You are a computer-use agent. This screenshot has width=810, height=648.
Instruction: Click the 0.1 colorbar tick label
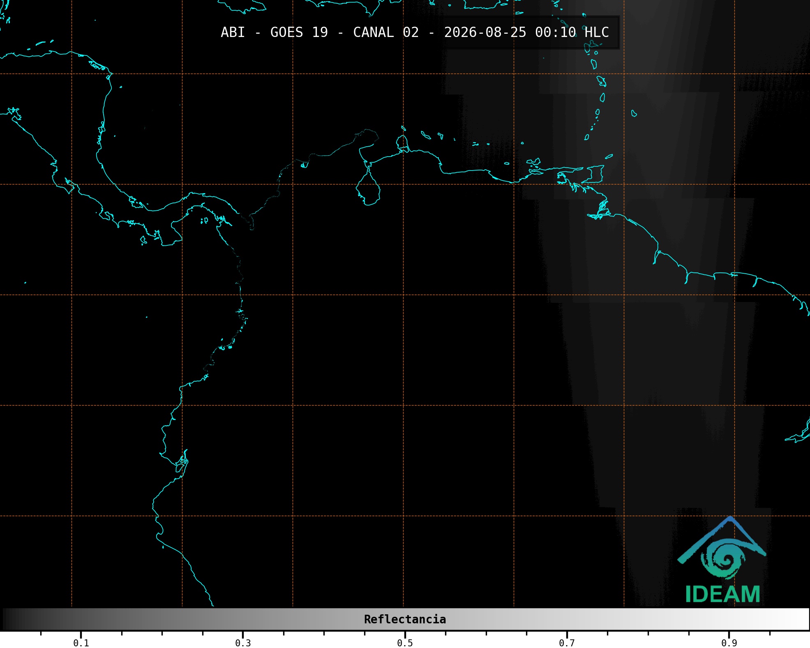click(x=81, y=643)
